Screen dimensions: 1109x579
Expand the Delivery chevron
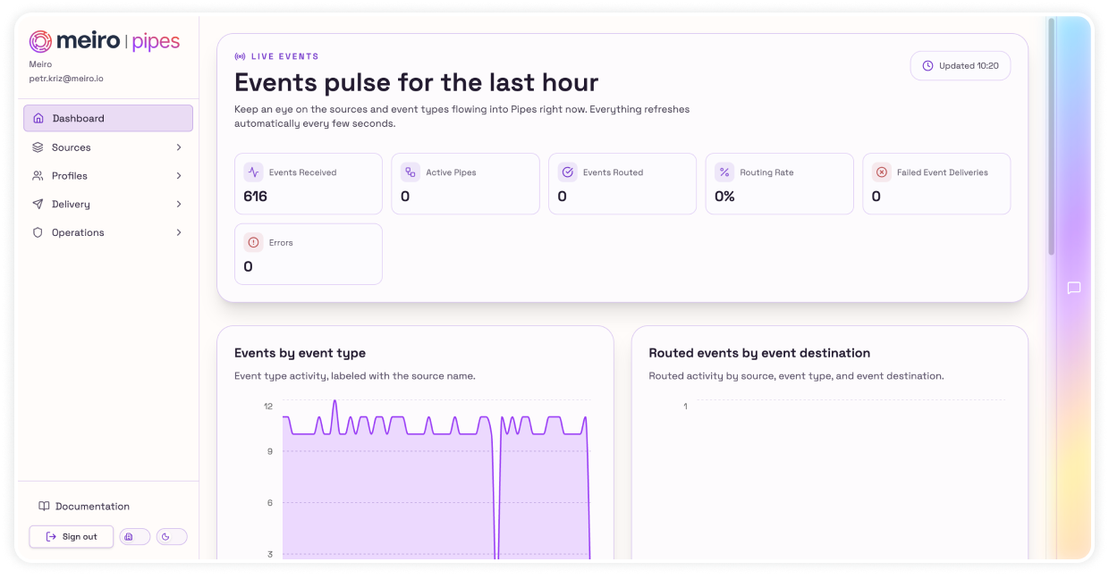(x=179, y=205)
